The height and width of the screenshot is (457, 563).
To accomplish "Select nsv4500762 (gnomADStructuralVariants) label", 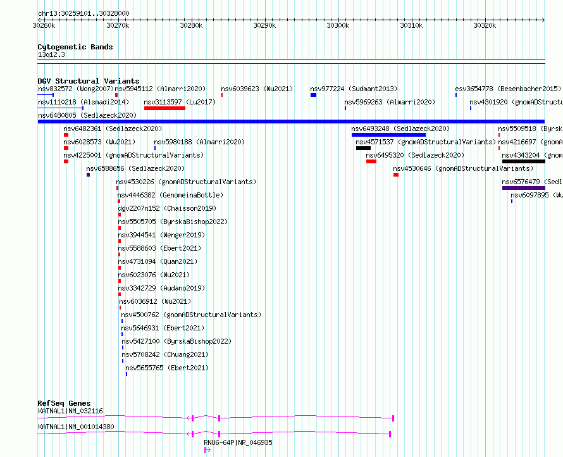I will tap(191, 315).
